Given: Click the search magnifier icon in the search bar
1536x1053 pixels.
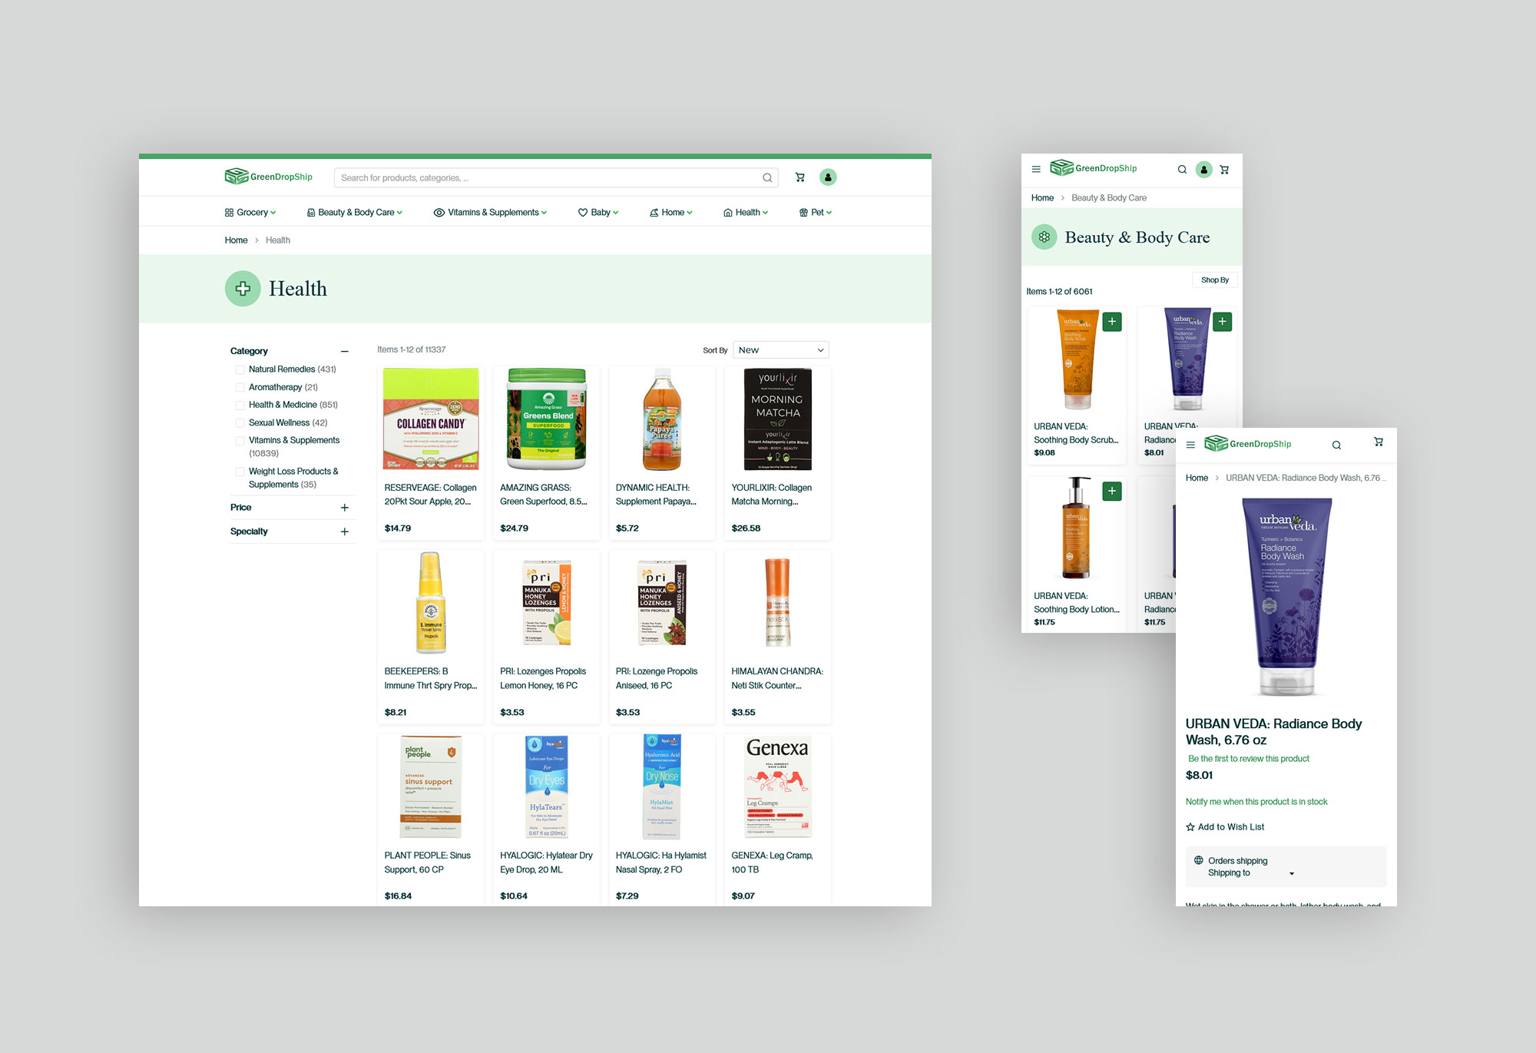Looking at the screenshot, I should click(x=766, y=177).
